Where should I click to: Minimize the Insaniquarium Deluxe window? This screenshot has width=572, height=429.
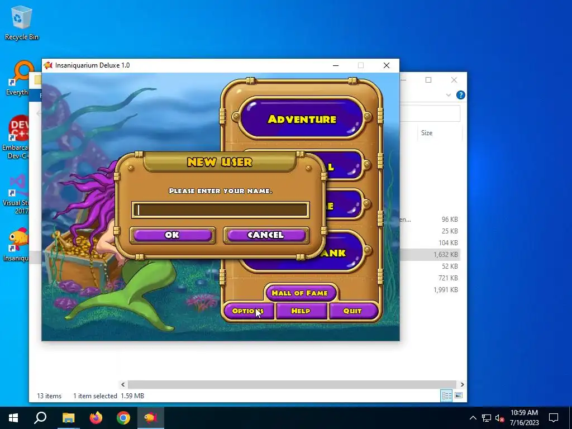[x=336, y=65]
